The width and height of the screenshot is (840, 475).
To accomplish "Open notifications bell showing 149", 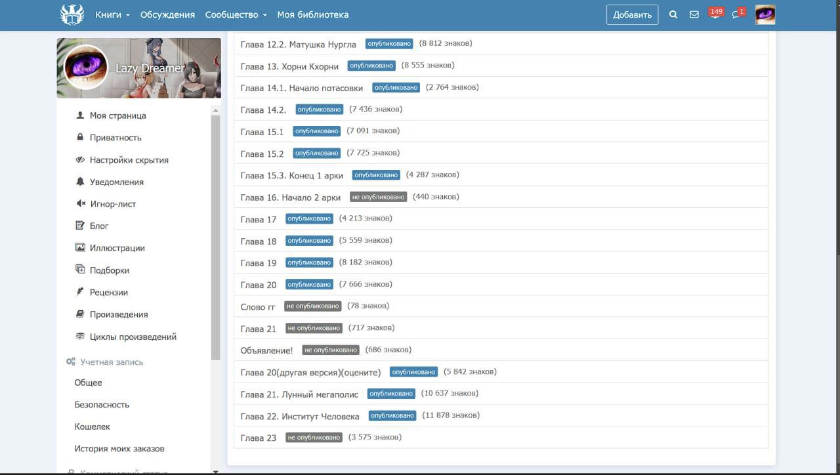I will [715, 14].
